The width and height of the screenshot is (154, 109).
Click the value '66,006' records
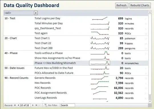point(119,88)
